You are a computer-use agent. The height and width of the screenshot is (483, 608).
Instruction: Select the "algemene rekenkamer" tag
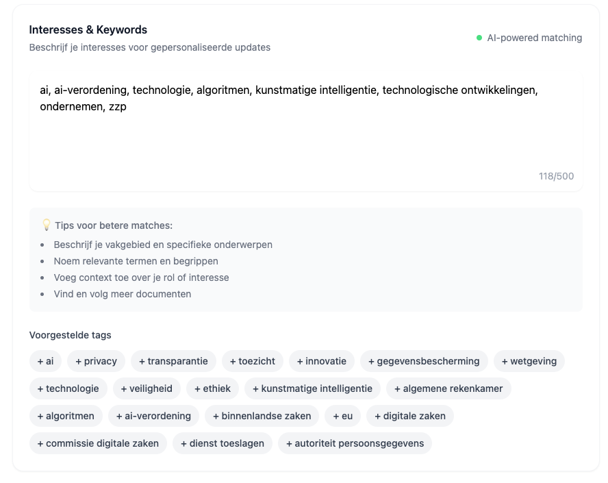(x=448, y=388)
